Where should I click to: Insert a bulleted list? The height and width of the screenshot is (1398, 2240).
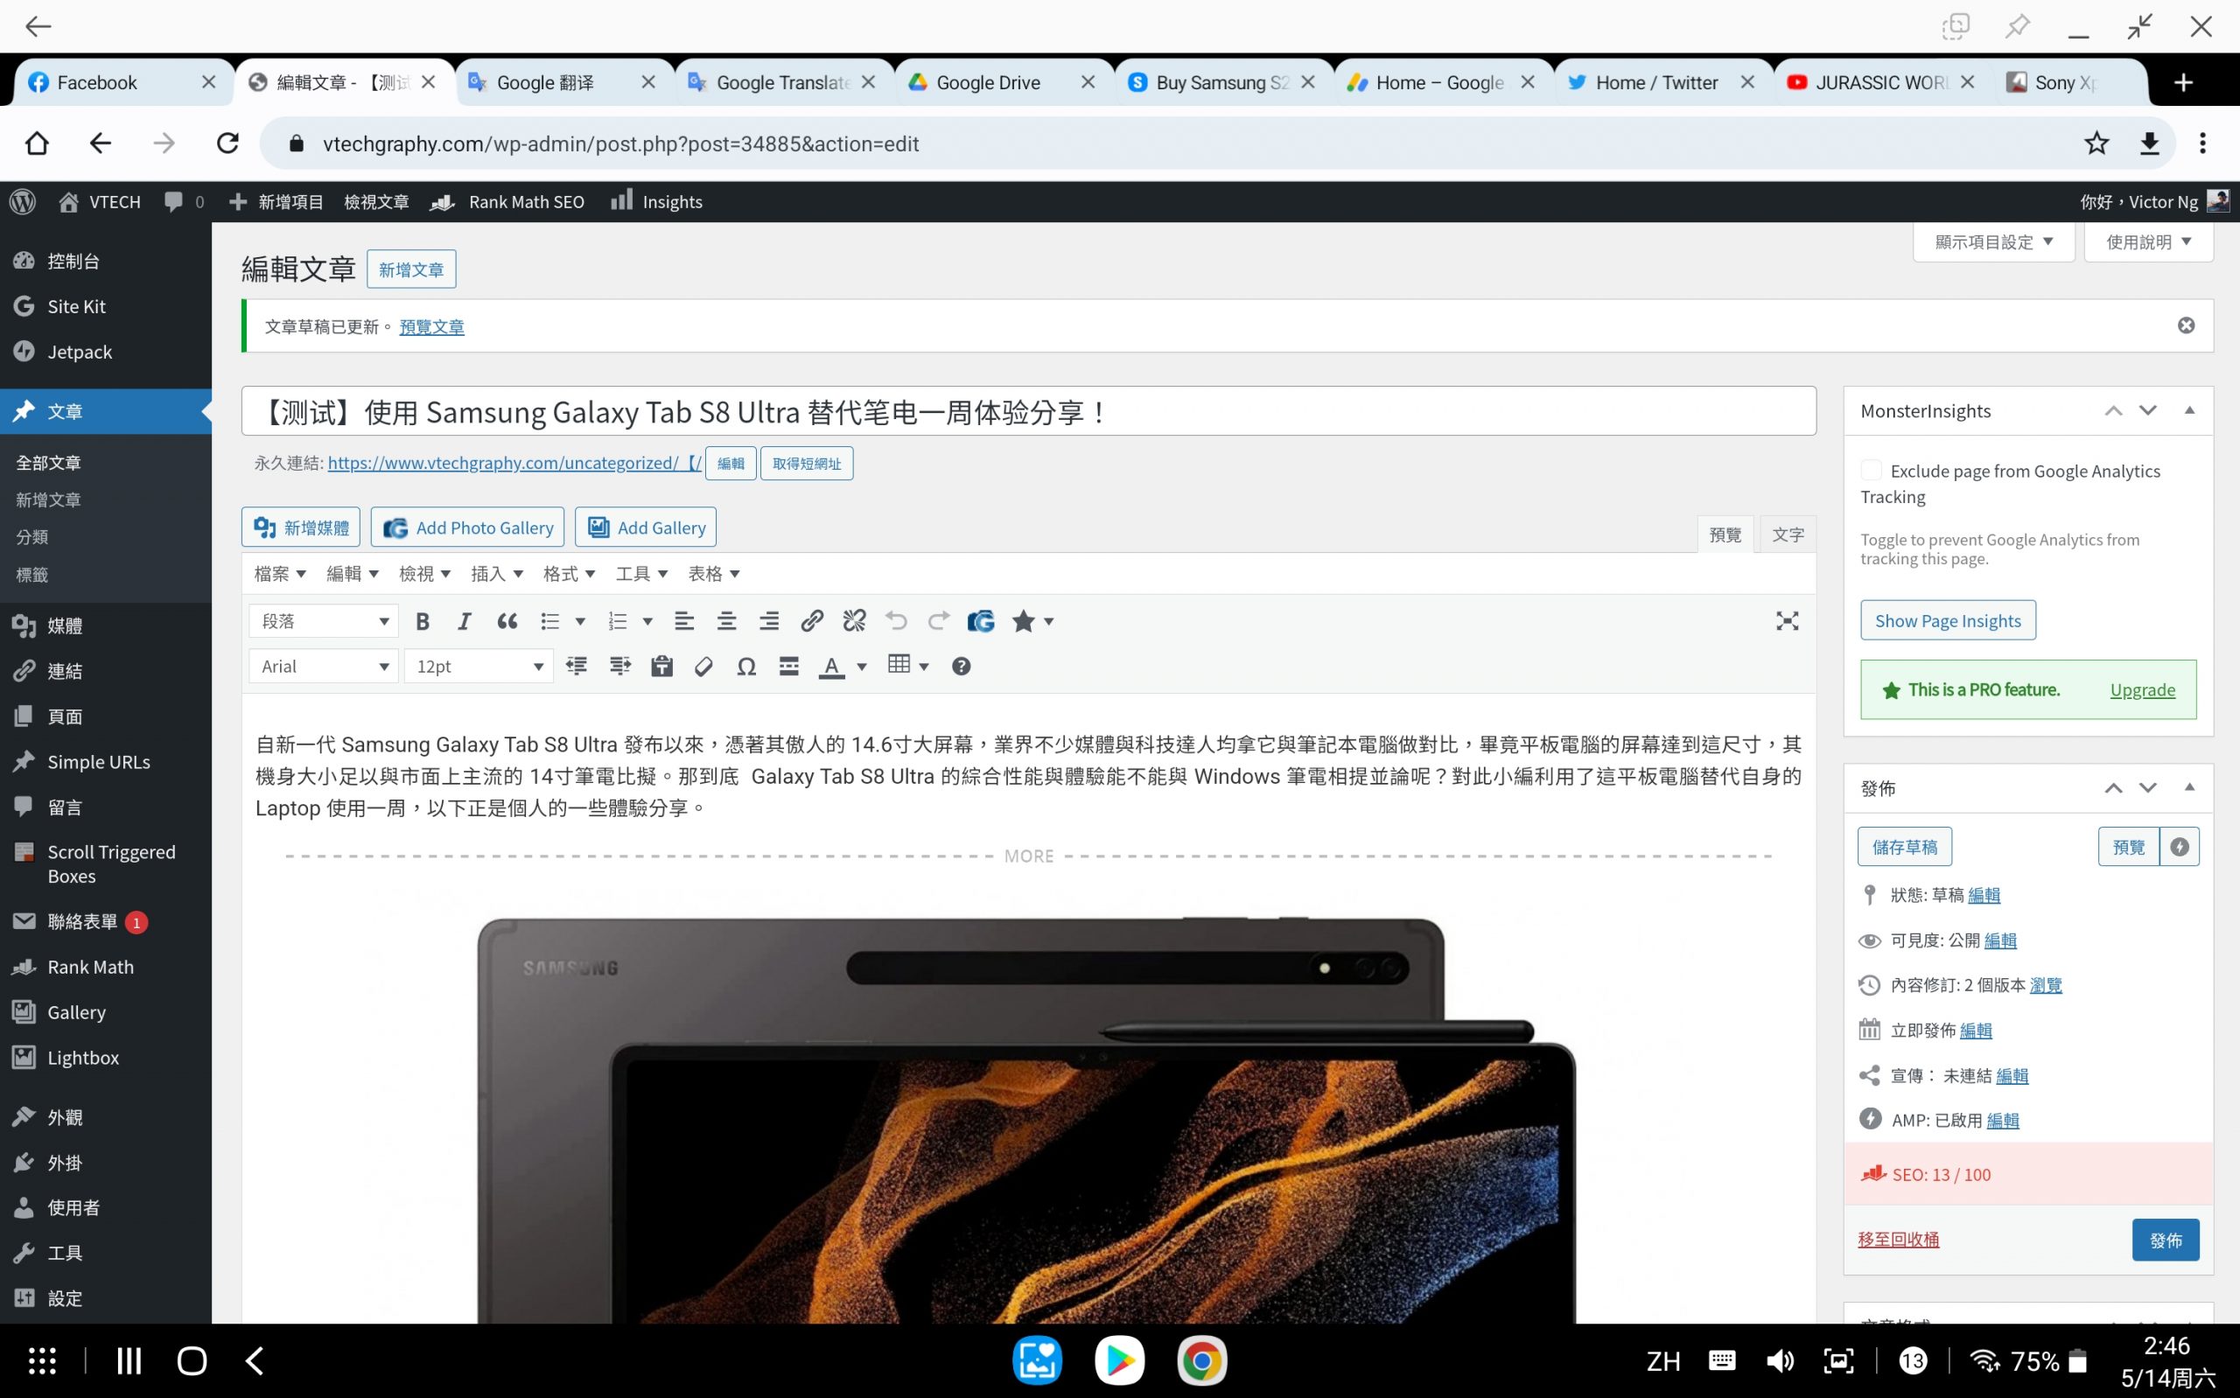tap(550, 621)
